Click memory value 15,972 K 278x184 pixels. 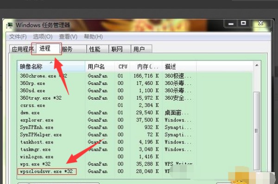(147, 98)
